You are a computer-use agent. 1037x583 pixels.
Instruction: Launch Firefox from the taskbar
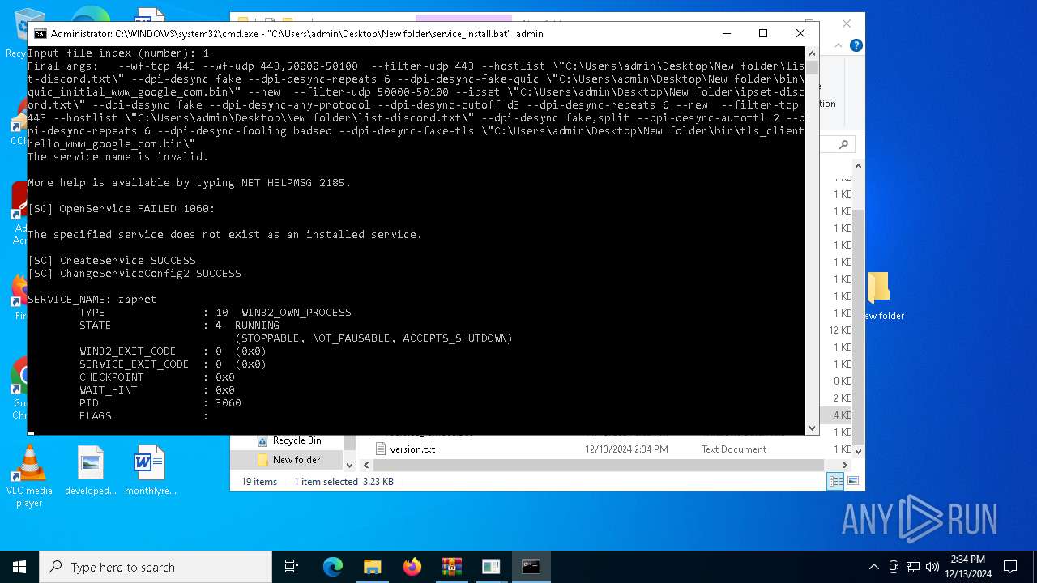[x=412, y=567]
